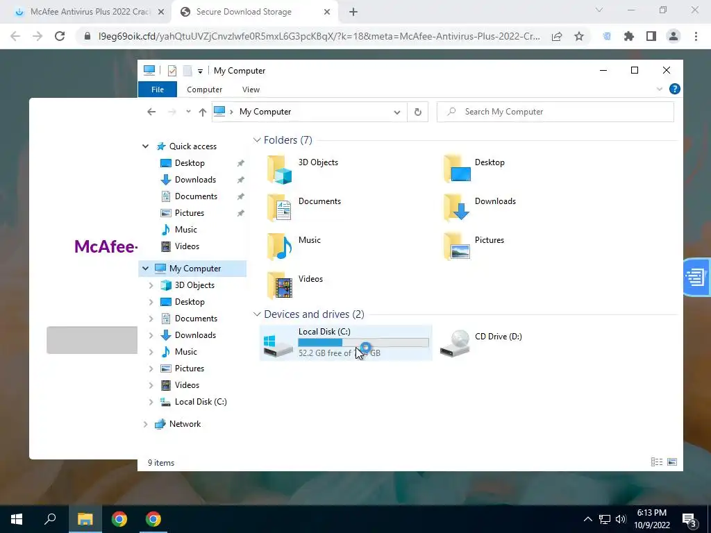Click the Chrome URL address bar
This screenshot has width=711, height=533.
[x=319, y=36]
